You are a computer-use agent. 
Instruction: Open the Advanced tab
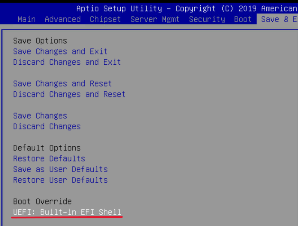[x=62, y=19]
